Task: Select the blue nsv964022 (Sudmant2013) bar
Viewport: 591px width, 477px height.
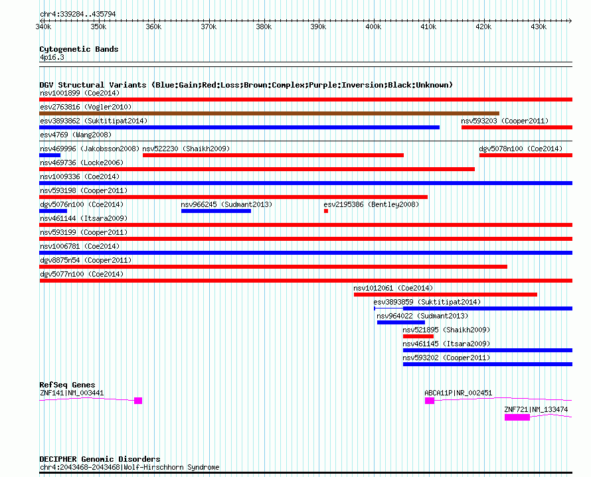Action: [401, 322]
